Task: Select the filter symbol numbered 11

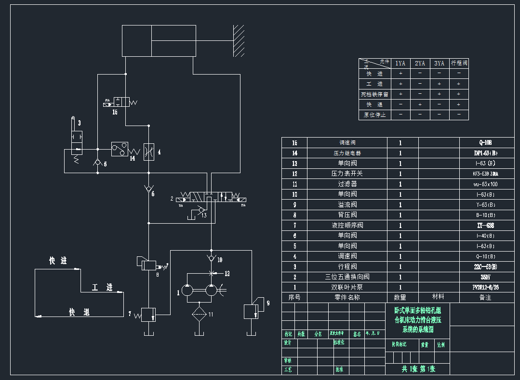Action: [200, 314]
